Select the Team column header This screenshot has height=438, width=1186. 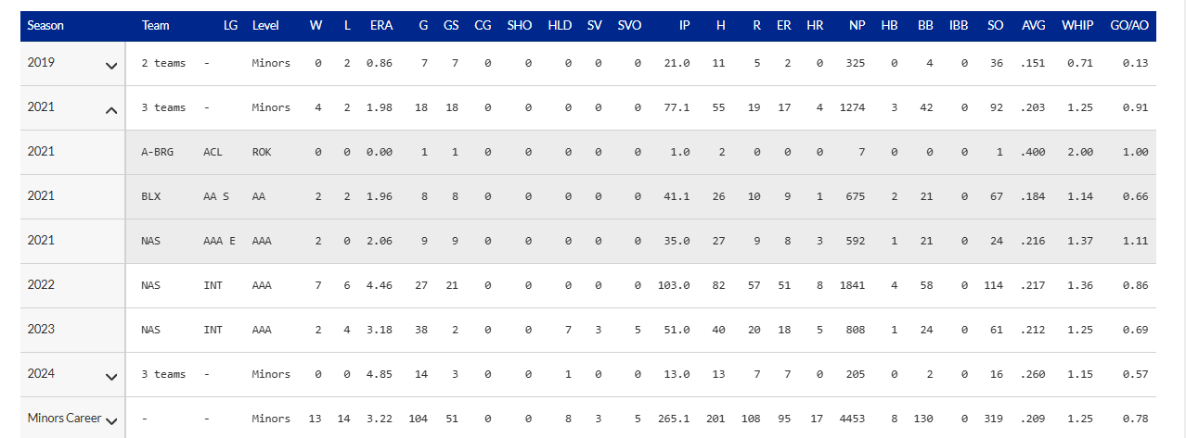(x=155, y=26)
